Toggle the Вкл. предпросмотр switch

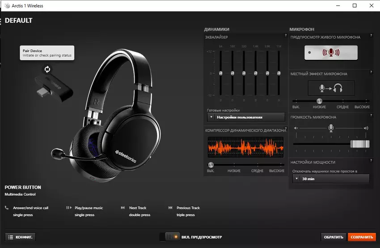coord(172,237)
